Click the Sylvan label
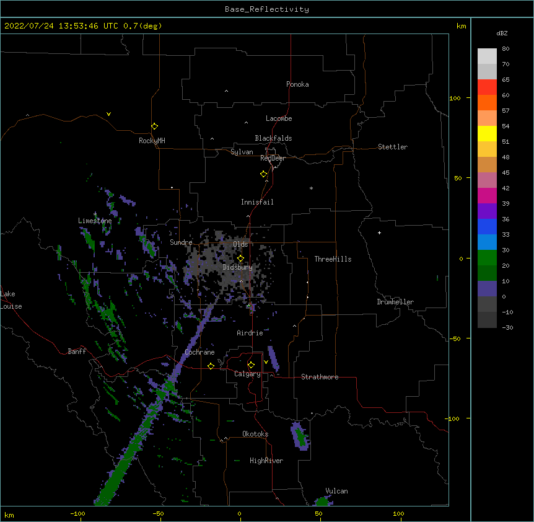The image size is (534, 522). (242, 152)
